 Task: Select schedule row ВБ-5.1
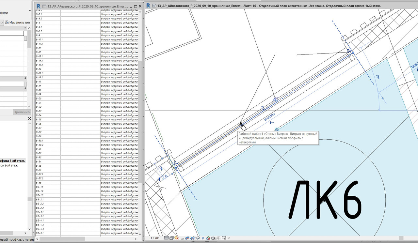click(x=87, y=233)
